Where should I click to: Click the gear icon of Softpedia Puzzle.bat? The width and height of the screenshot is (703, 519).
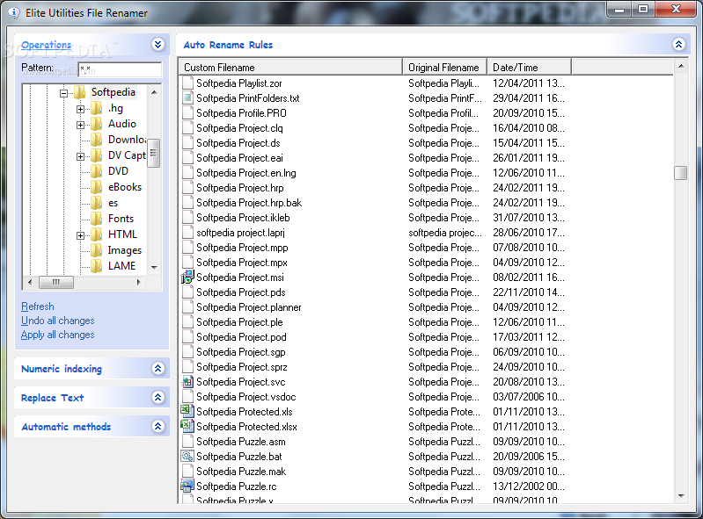pos(187,456)
